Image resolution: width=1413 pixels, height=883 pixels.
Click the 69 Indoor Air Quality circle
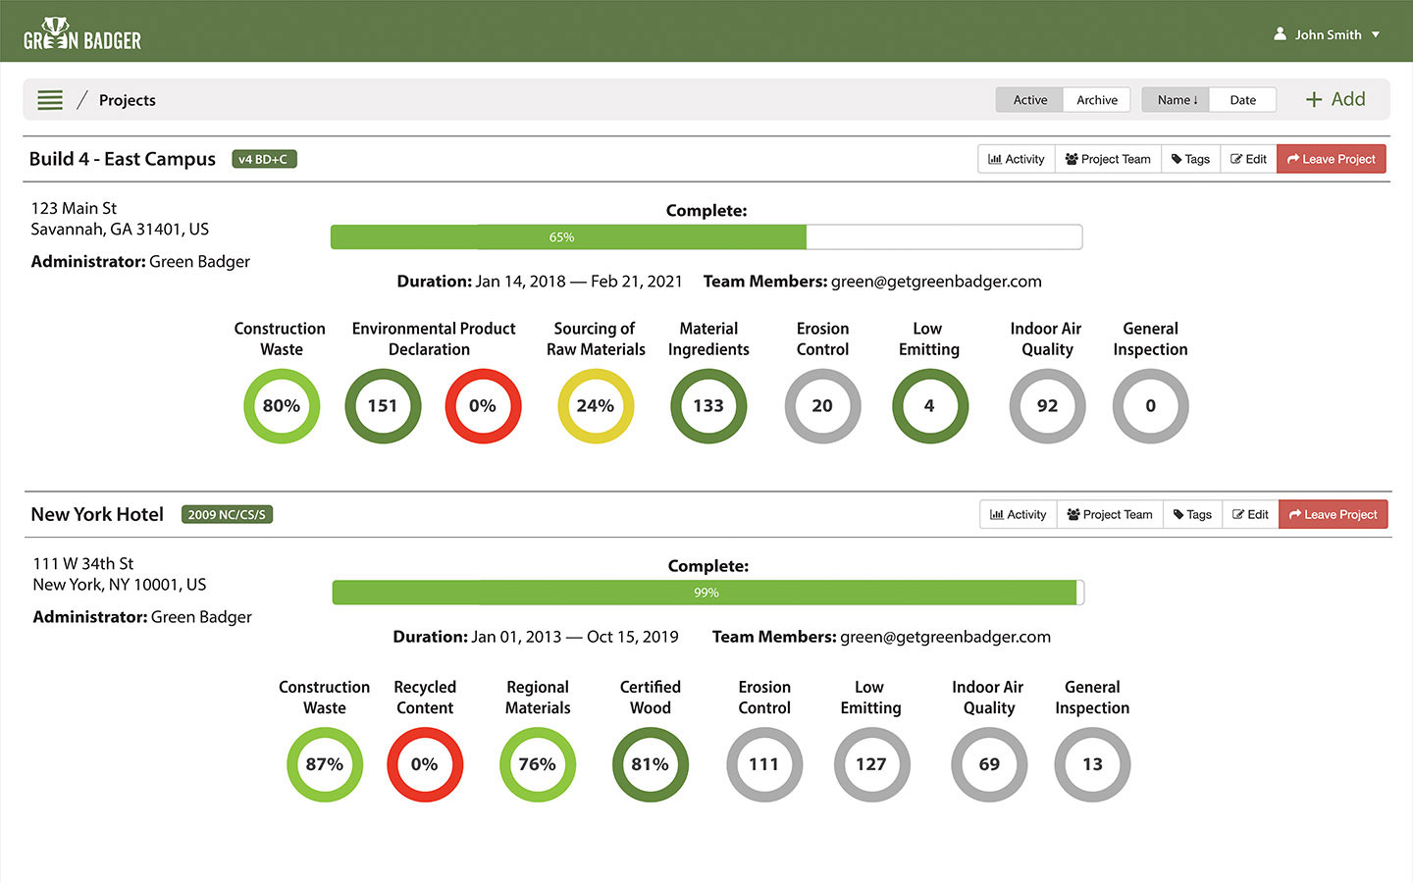click(x=989, y=764)
